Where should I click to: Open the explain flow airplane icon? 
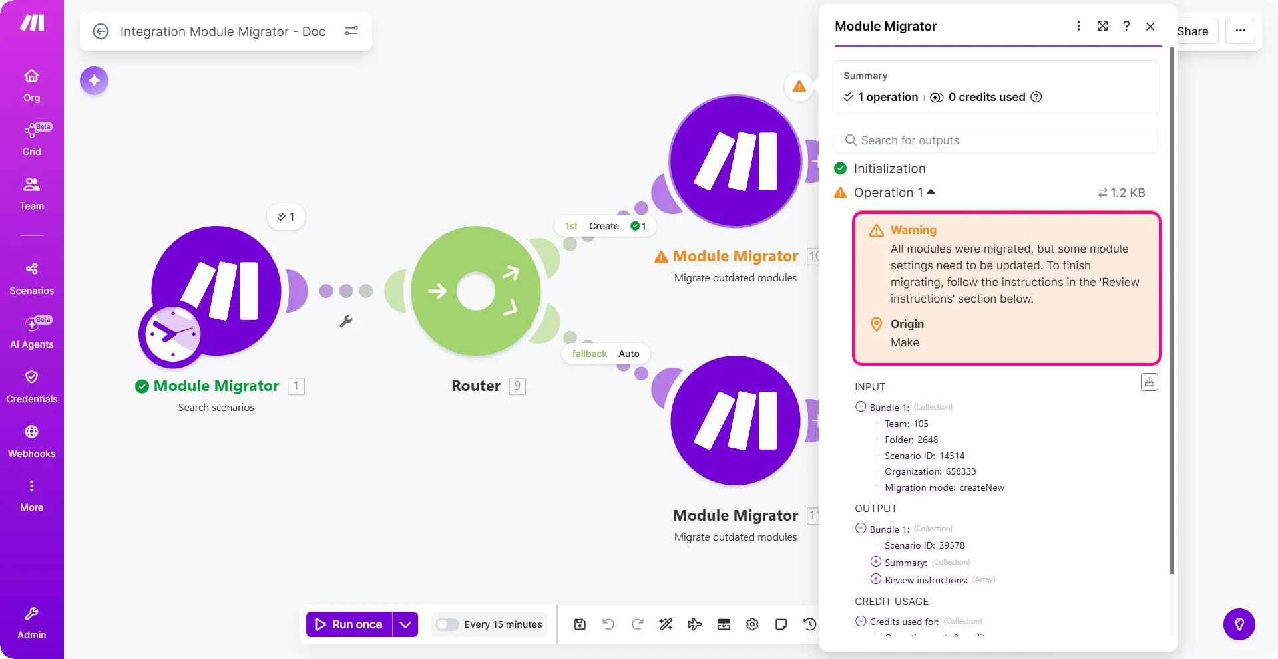(695, 624)
